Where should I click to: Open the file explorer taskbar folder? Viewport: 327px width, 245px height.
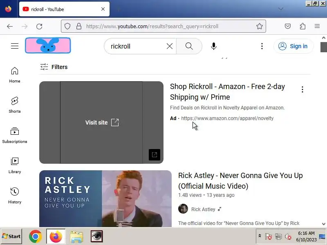[x=76, y=236]
